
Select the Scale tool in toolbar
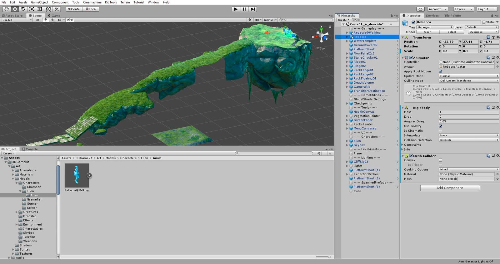click(x=32, y=9)
